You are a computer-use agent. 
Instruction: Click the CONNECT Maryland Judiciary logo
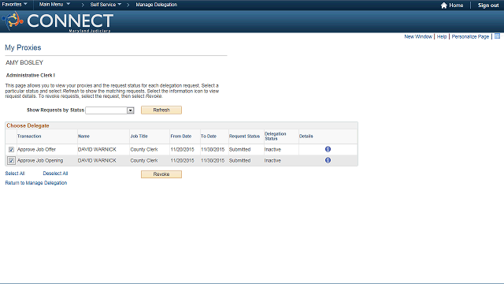(x=57, y=21)
